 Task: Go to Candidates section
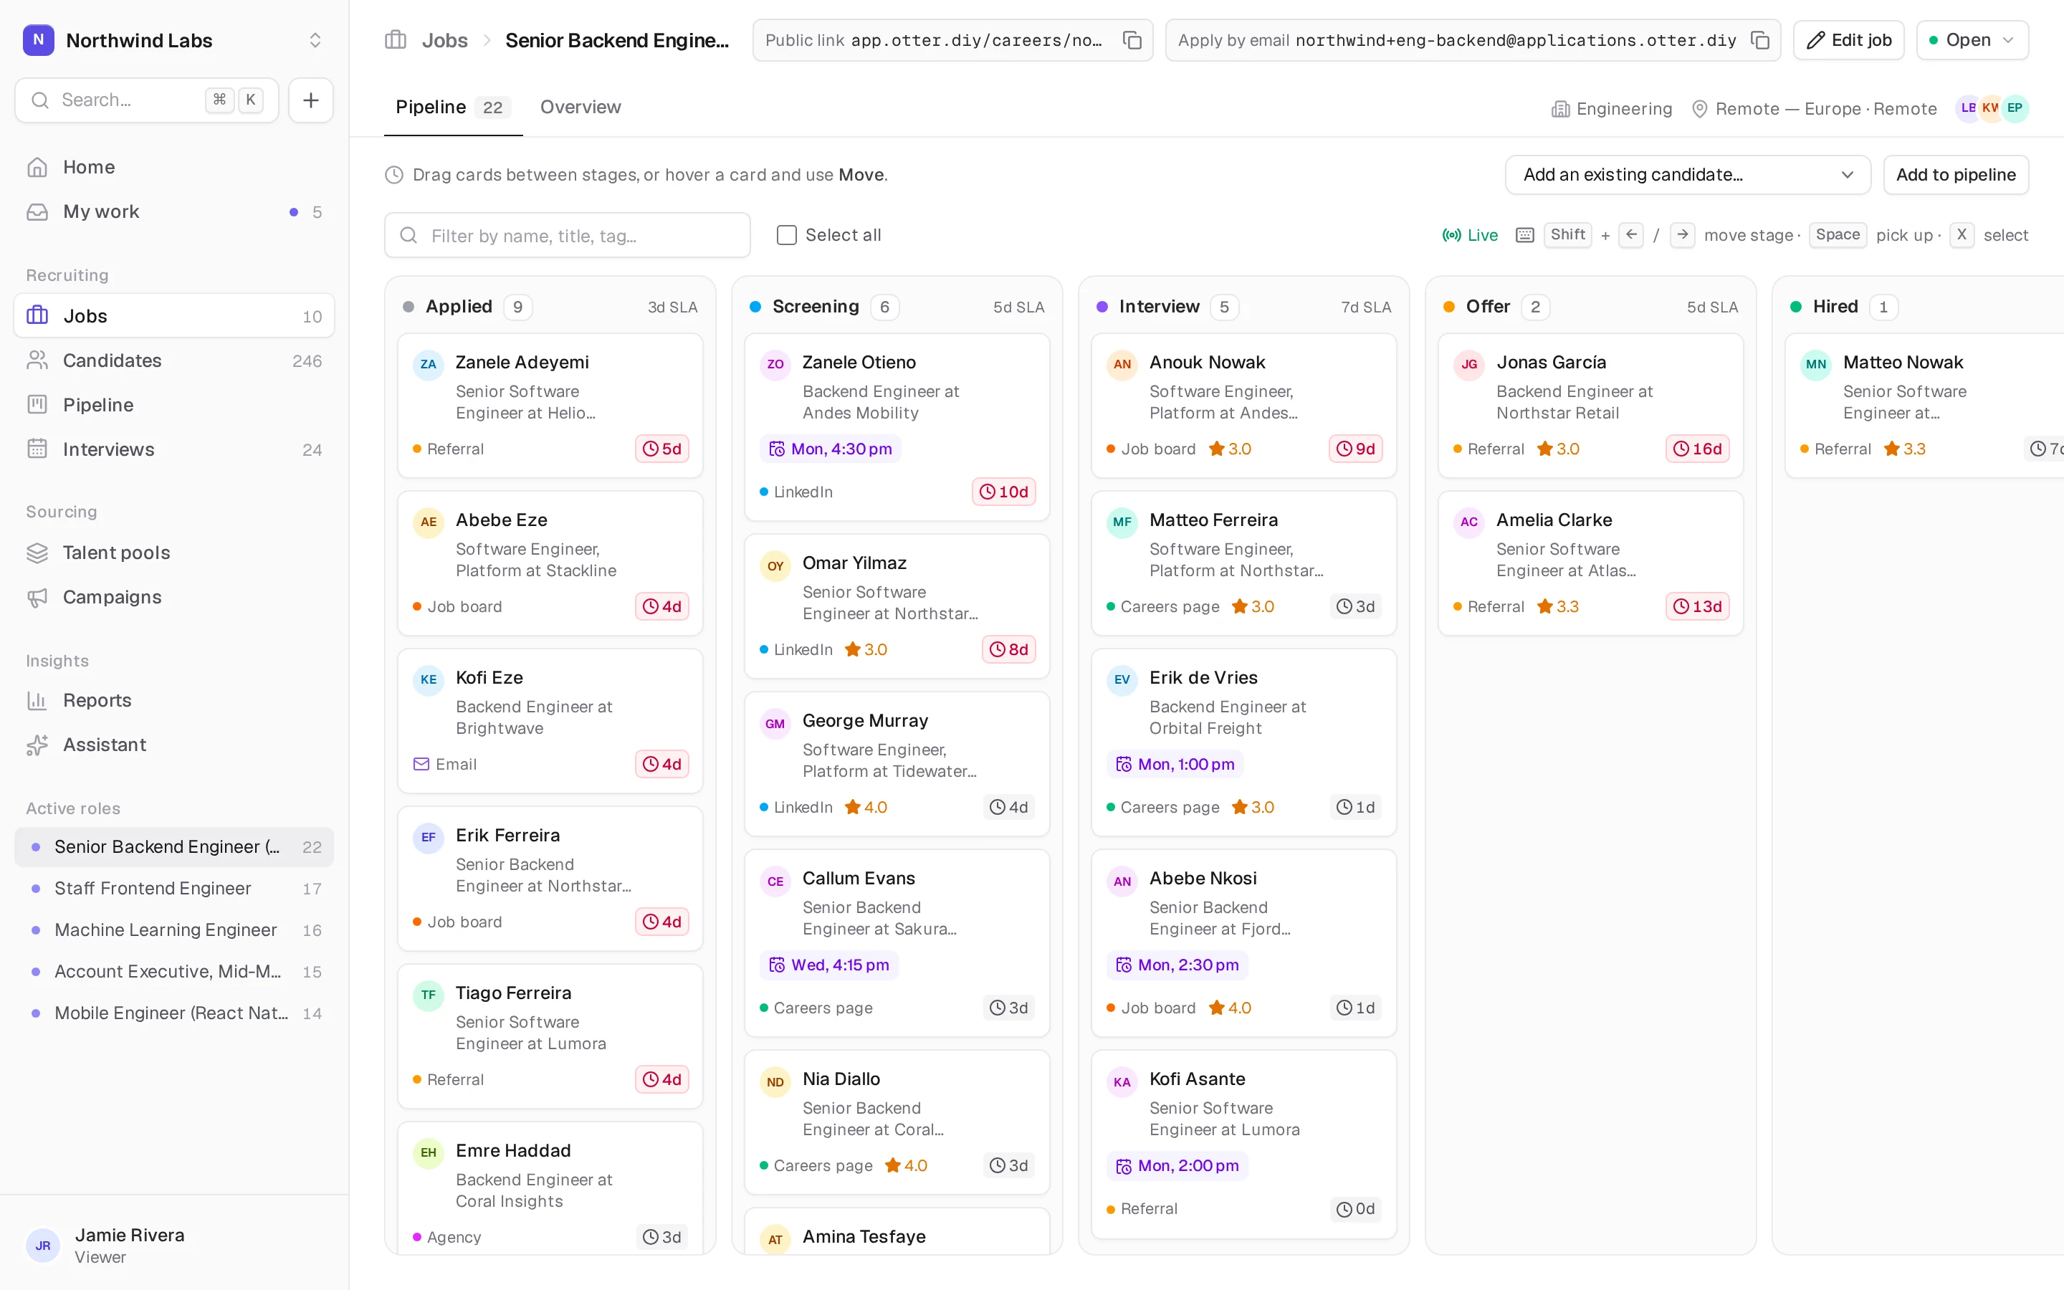[174, 360]
